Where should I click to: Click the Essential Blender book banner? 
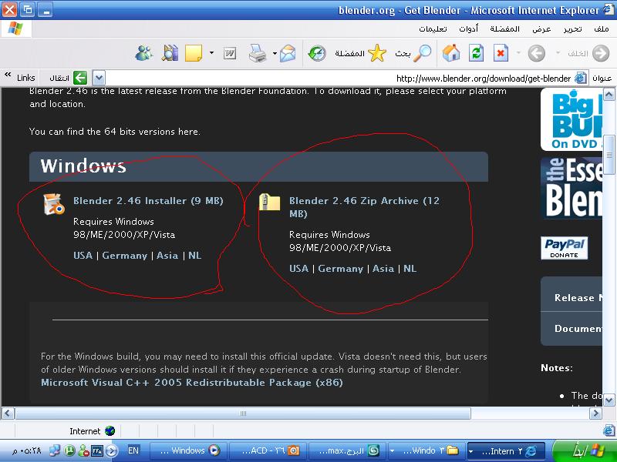point(571,188)
